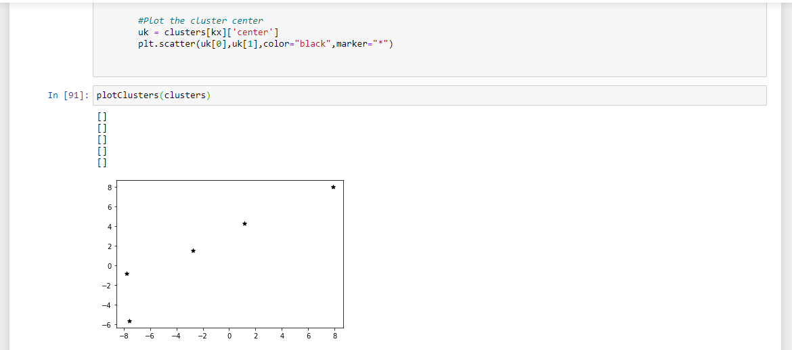Click the scatter plot output image
This screenshot has width=792, height=350.
[221, 261]
